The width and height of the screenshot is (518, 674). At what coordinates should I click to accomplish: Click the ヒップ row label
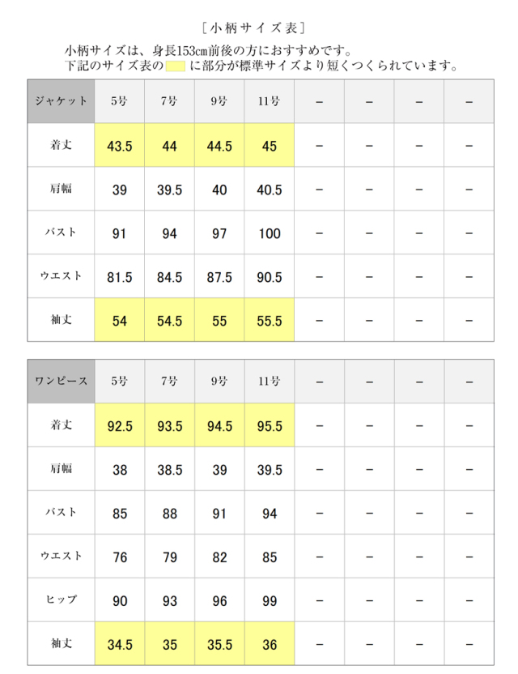61,600
